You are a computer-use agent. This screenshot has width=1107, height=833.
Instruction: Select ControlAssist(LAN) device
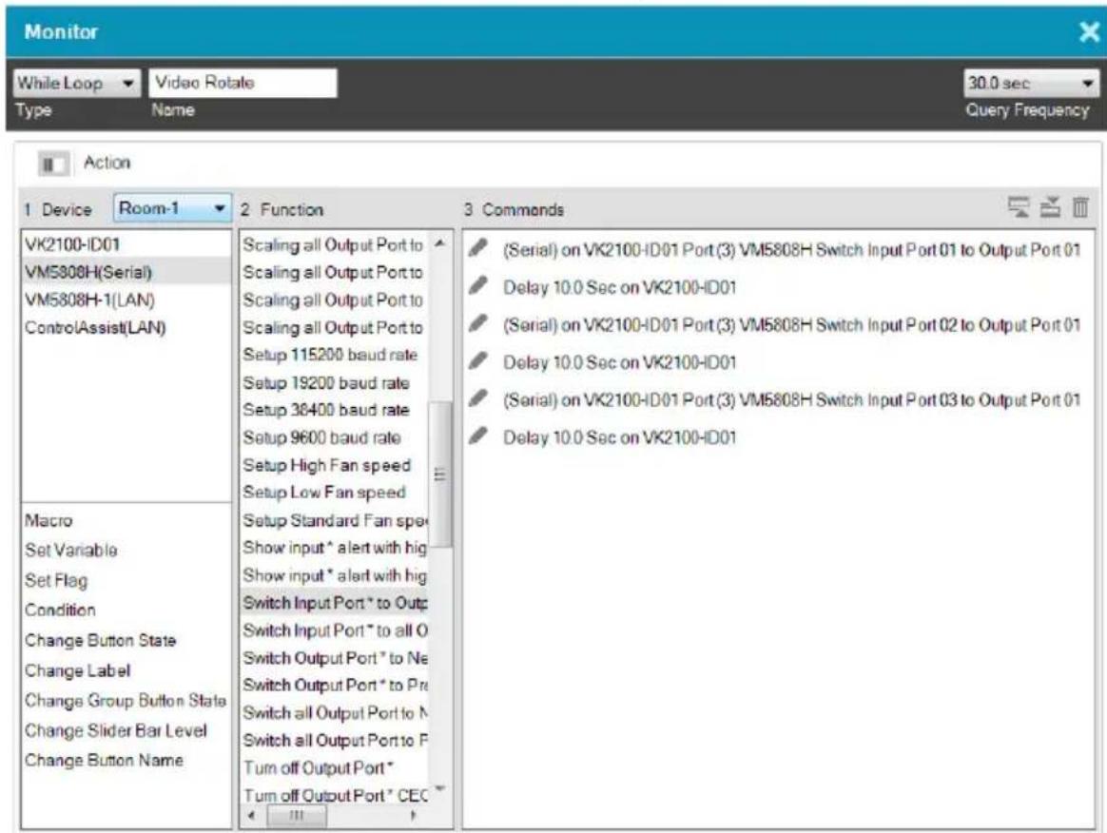pyautogui.click(x=126, y=327)
